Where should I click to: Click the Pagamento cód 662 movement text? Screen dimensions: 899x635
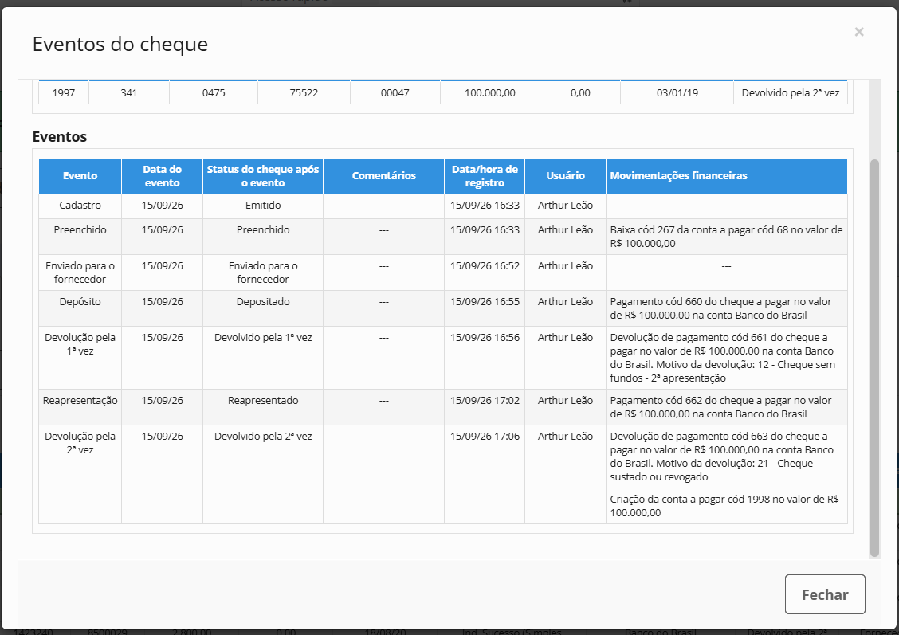coord(720,407)
